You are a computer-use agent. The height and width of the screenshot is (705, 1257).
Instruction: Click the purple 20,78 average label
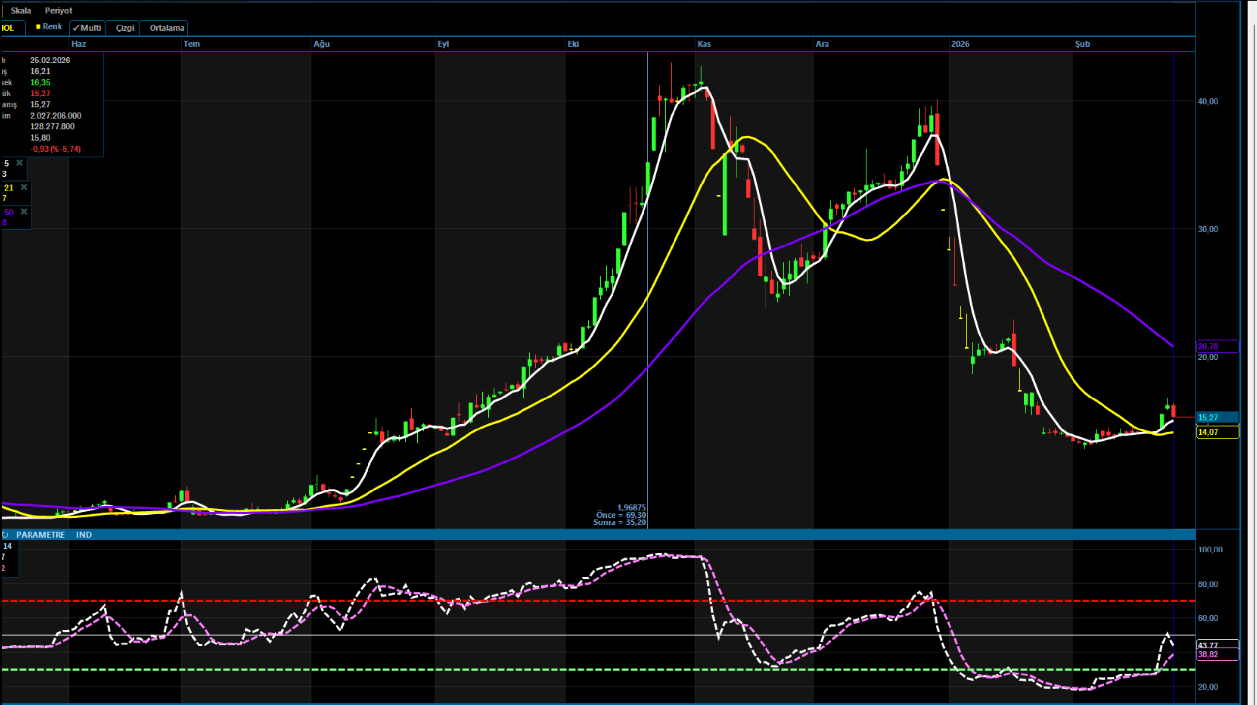(x=1217, y=347)
